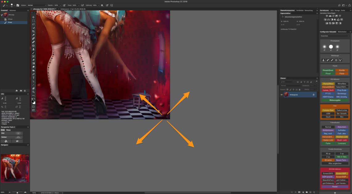Select the Clone Stamp tool in toolbar
Viewport: 352px width, 194px height.
pyautogui.click(x=33, y=49)
